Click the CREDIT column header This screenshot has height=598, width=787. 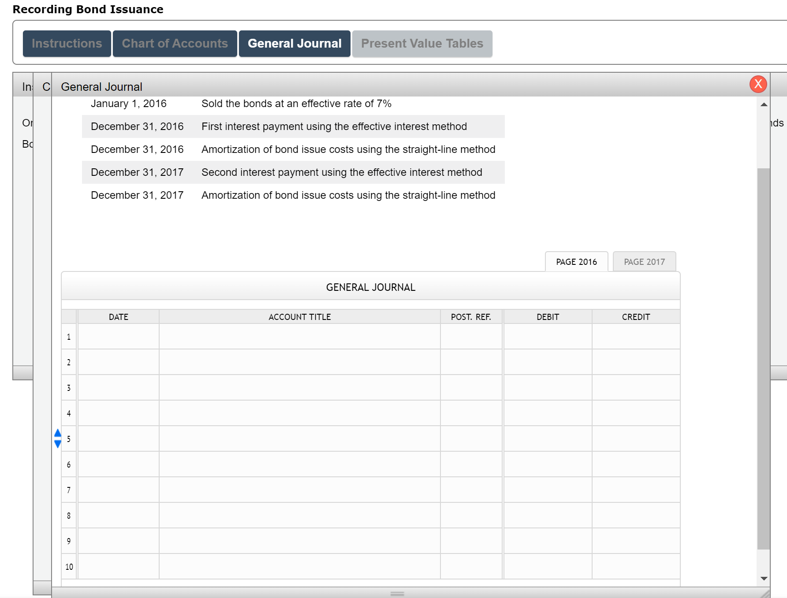point(636,317)
